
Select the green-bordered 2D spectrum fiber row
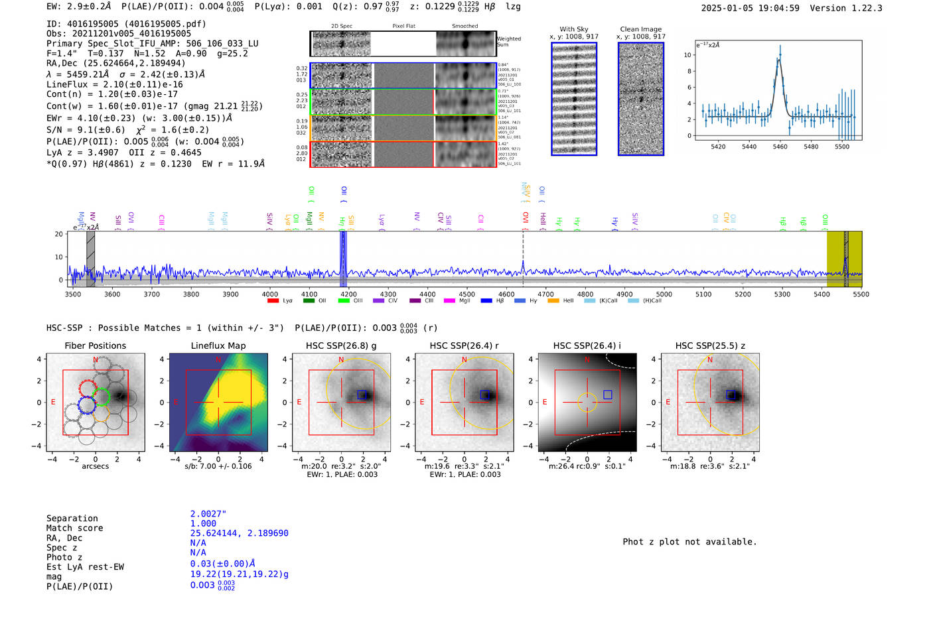click(x=403, y=101)
